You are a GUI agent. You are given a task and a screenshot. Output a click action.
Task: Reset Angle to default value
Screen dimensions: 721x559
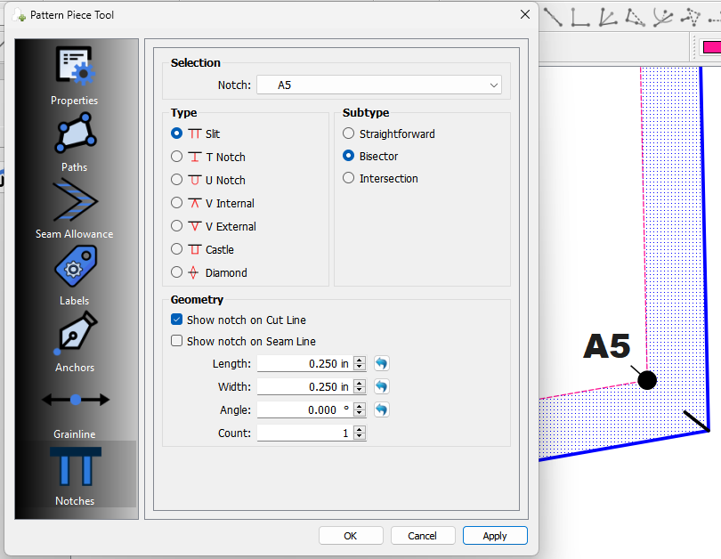click(381, 409)
